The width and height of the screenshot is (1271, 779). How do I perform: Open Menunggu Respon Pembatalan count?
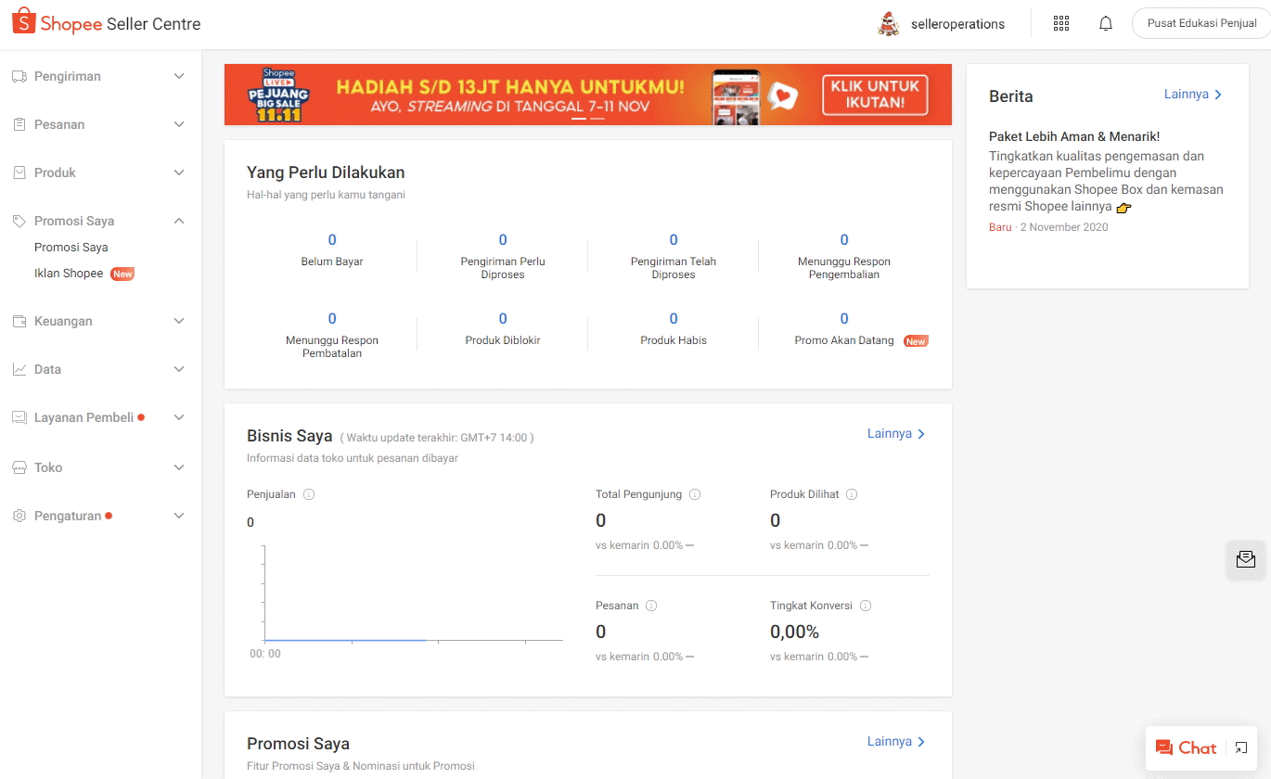coord(332,319)
